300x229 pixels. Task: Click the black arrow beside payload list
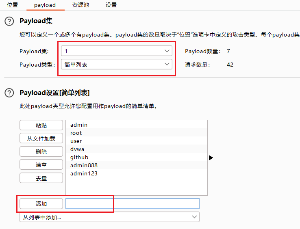tap(211, 158)
